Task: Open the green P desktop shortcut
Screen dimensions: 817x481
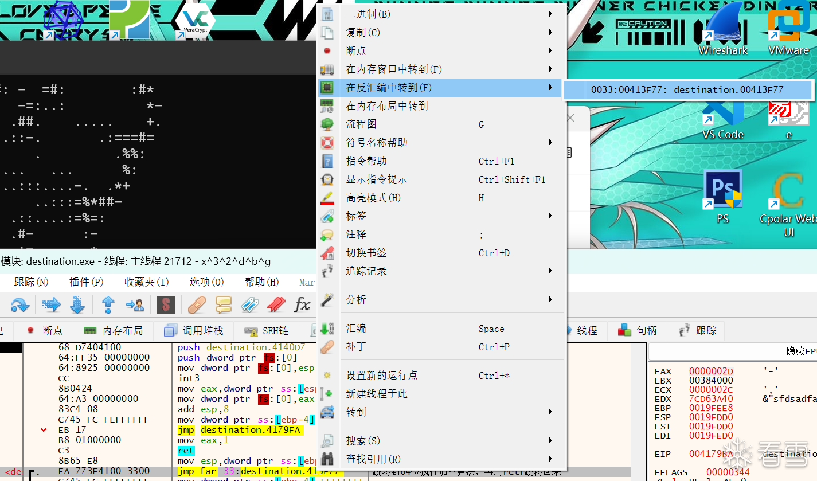Action: coord(129,19)
